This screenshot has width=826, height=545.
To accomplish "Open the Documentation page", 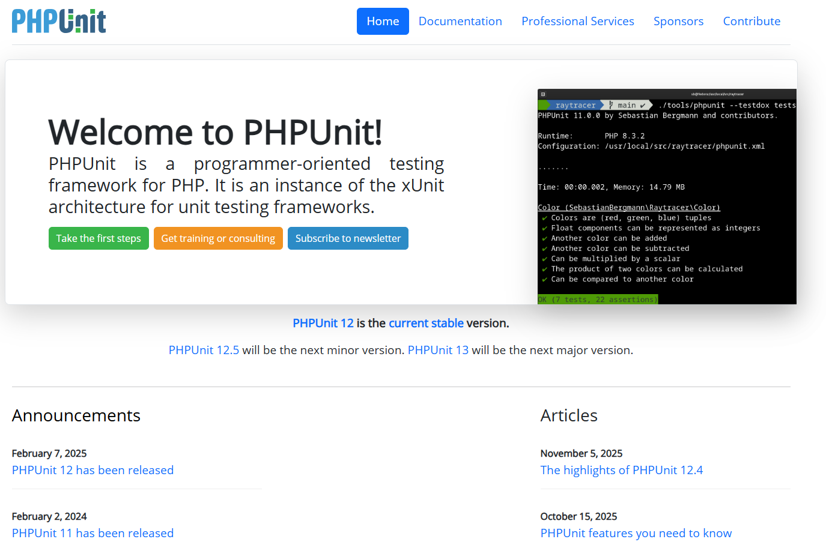I will 460,20.
